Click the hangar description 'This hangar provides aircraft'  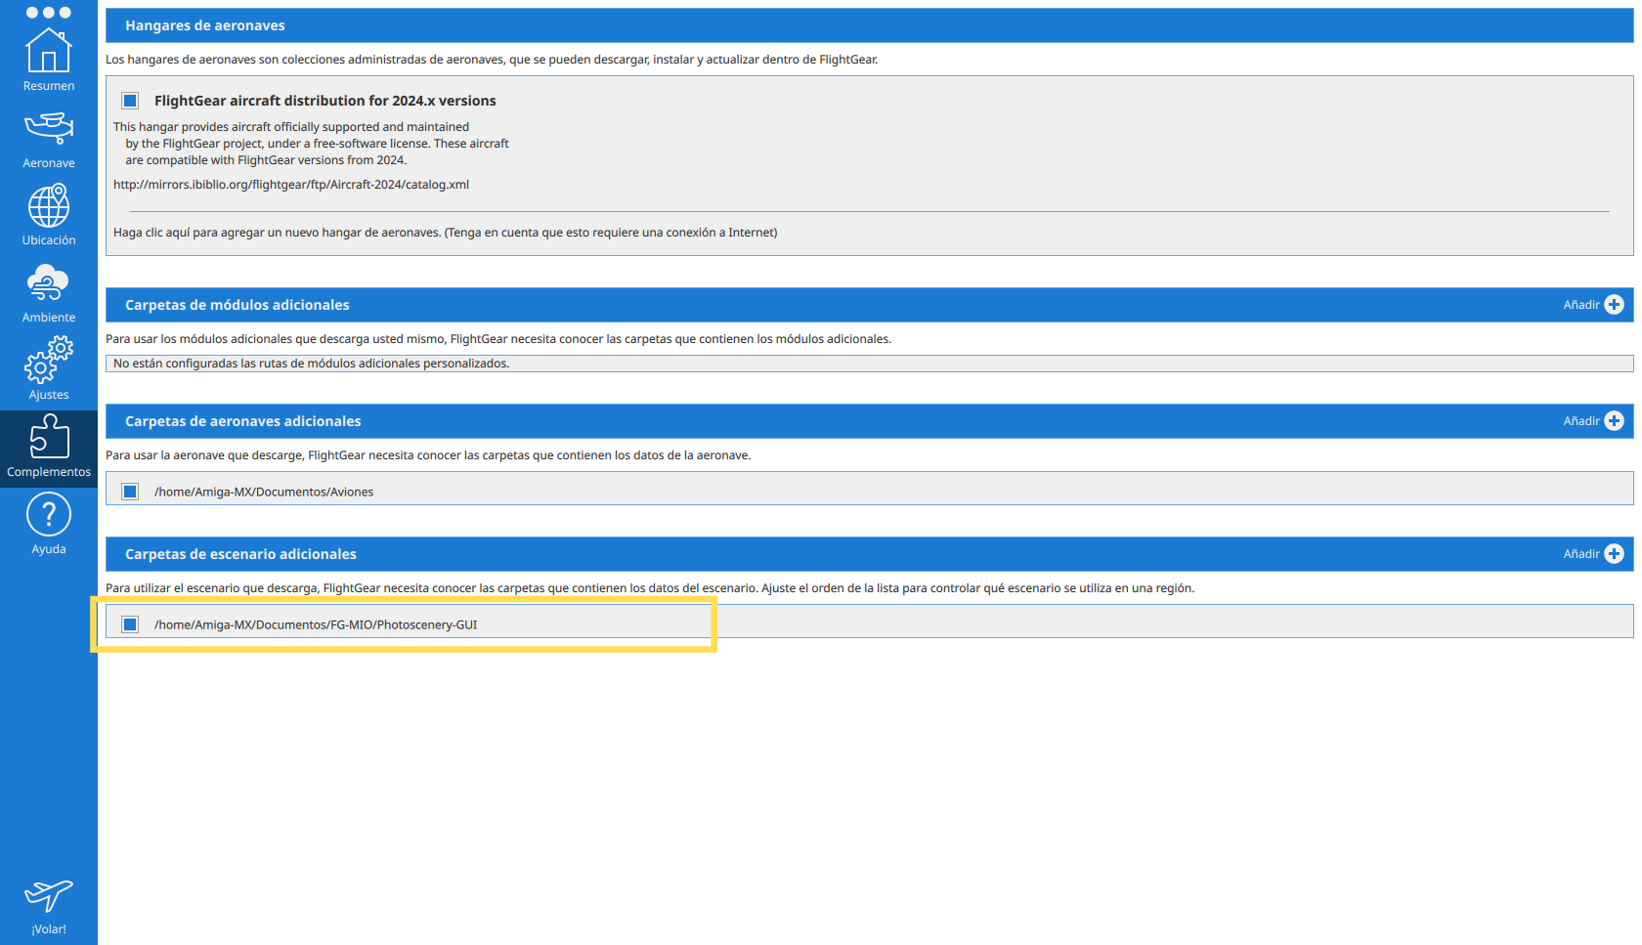[x=311, y=144]
